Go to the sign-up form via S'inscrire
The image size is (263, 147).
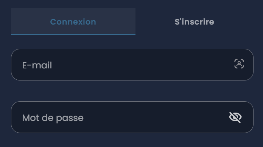(x=195, y=22)
